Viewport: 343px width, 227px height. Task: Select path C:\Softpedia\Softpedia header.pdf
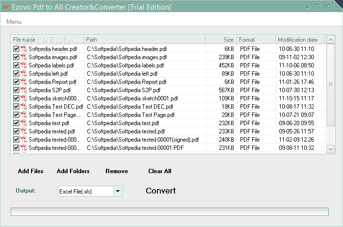click(x=127, y=49)
